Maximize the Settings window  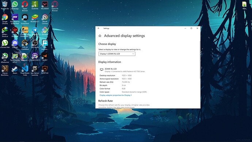click(x=191, y=28)
